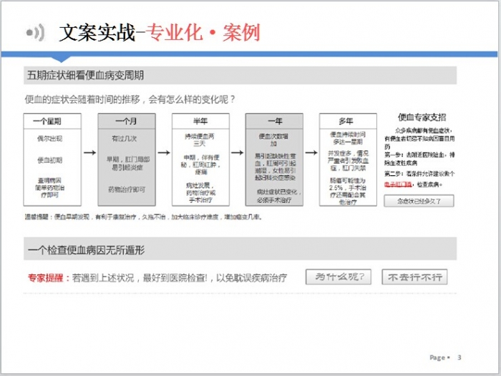Click the slide title 文案实战-专业化•案例
The image size is (501, 376).
click(159, 33)
